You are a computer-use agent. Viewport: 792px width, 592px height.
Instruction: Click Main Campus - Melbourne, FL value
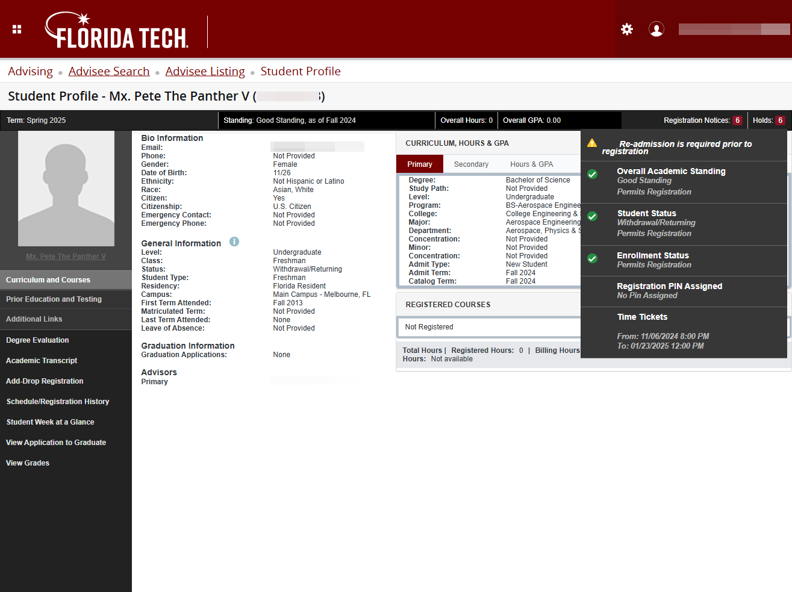coord(322,294)
